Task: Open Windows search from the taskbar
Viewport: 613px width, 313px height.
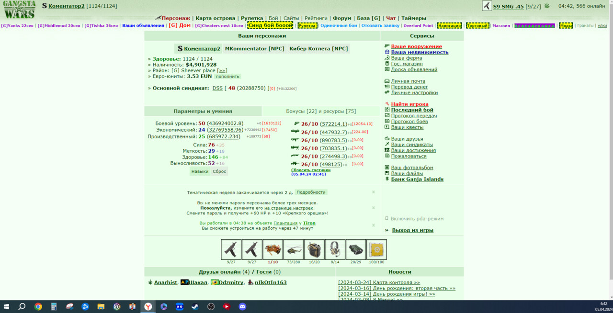Action: click(x=22, y=306)
